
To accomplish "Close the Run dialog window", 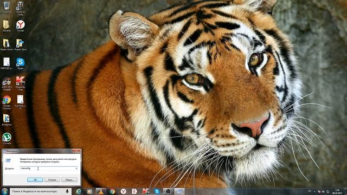I will 76,151.
